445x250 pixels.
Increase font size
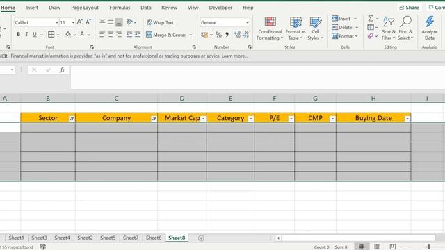tap(79, 22)
